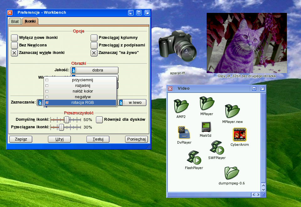Viewport: 301px width, 207px height.
Task: Uncheck Zaznaczaj wyjęte ikonki checkbox
Action: [14, 53]
